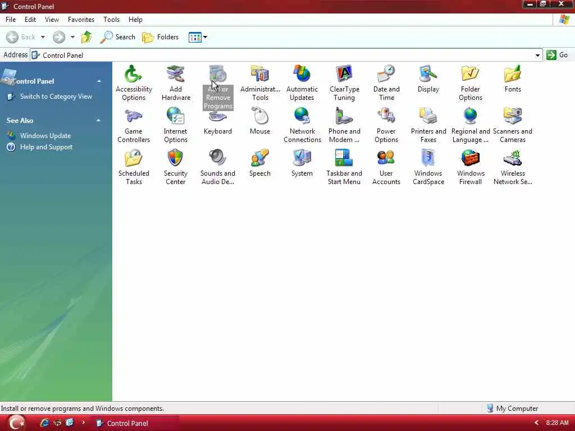This screenshot has height=431, width=575.
Task: Open Mouse settings icon
Action: pyautogui.click(x=260, y=121)
